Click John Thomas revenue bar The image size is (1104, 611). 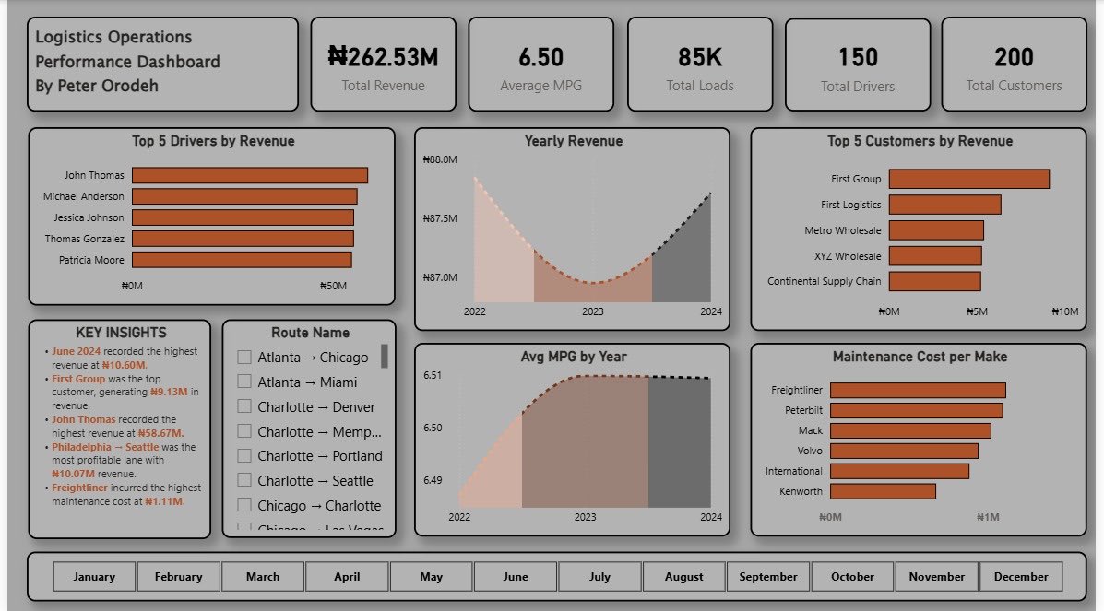point(250,175)
